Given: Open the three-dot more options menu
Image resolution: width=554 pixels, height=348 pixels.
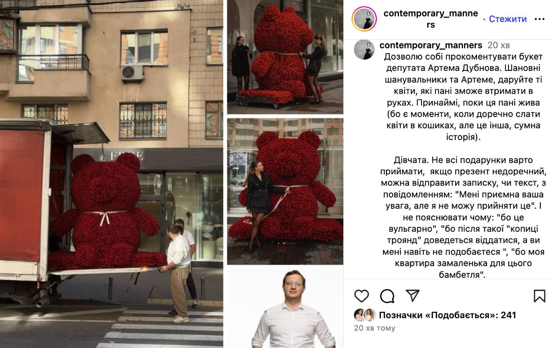Looking at the screenshot, I should [x=540, y=19].
